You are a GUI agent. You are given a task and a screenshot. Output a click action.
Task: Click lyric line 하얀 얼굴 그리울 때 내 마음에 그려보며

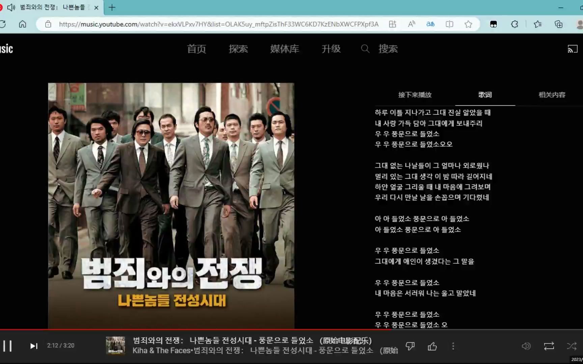point(433,187)
